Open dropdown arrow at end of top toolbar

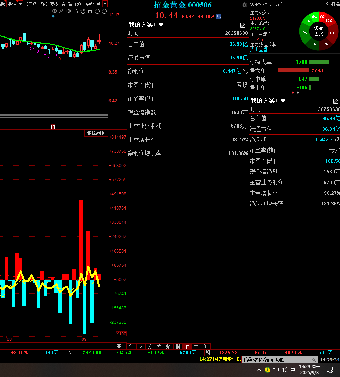105,4
